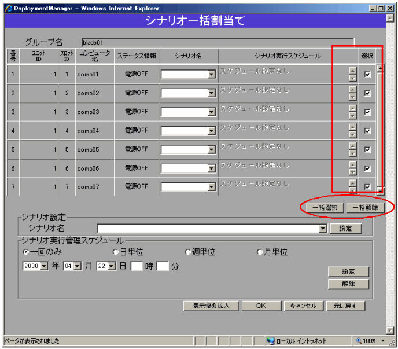Click the スケジュール設定なし text for comp05

(255, 146)
